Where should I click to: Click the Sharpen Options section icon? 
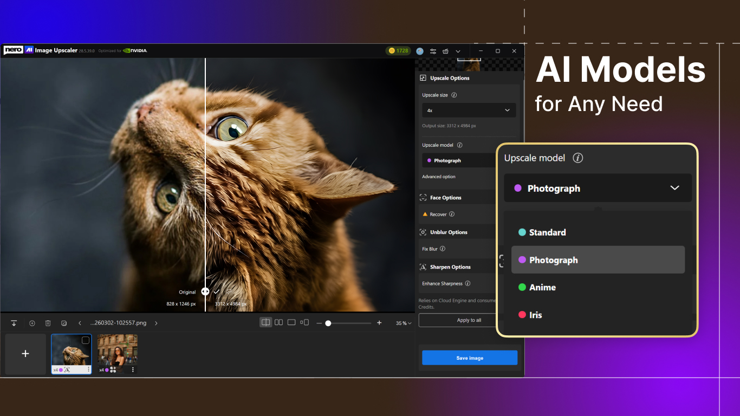[423, 267]
